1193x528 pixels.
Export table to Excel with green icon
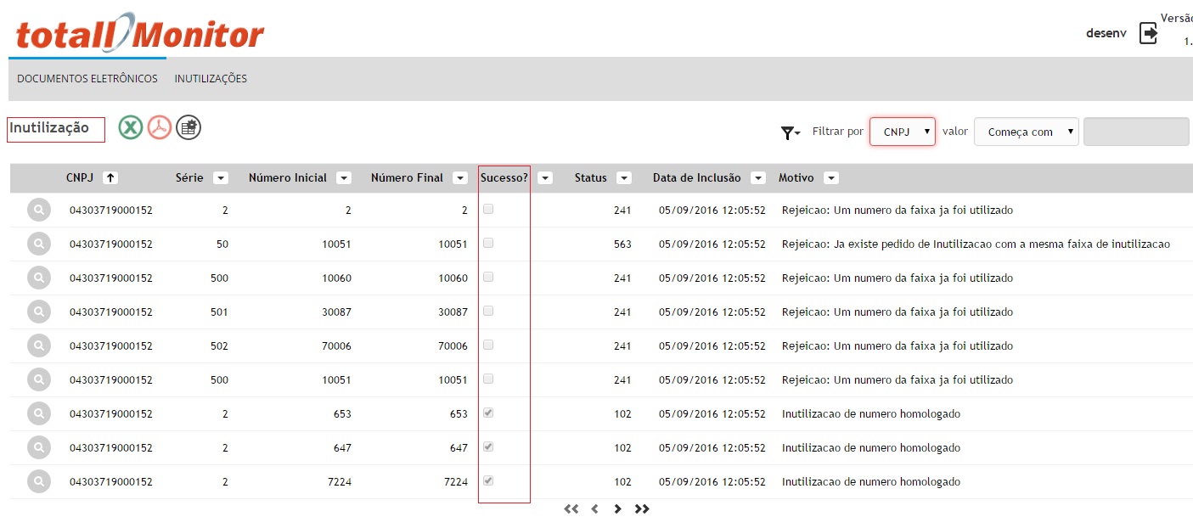click(x=131, y=128)
